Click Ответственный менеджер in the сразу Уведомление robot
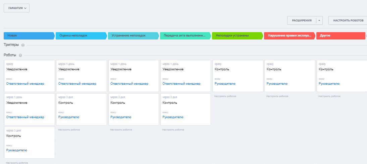 pyautogui.click(x=25, y=84)
